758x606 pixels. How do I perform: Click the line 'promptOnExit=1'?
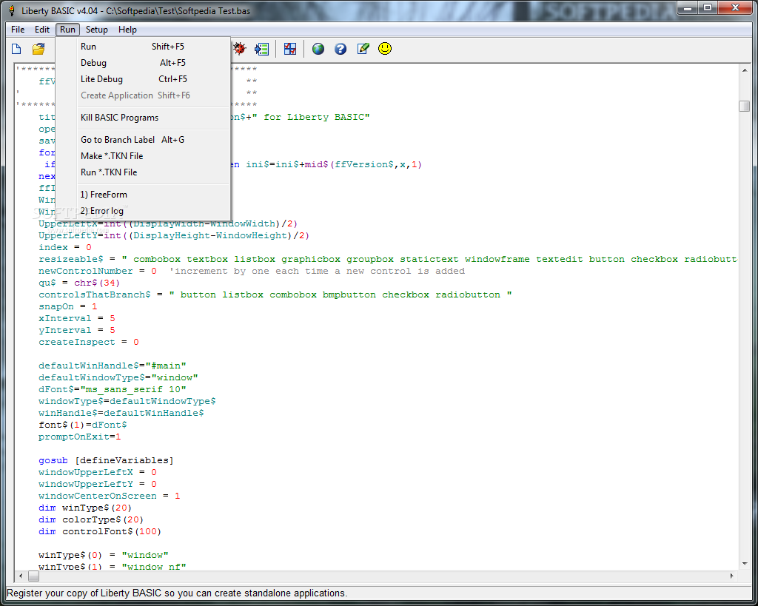click(x=80, y=437)
